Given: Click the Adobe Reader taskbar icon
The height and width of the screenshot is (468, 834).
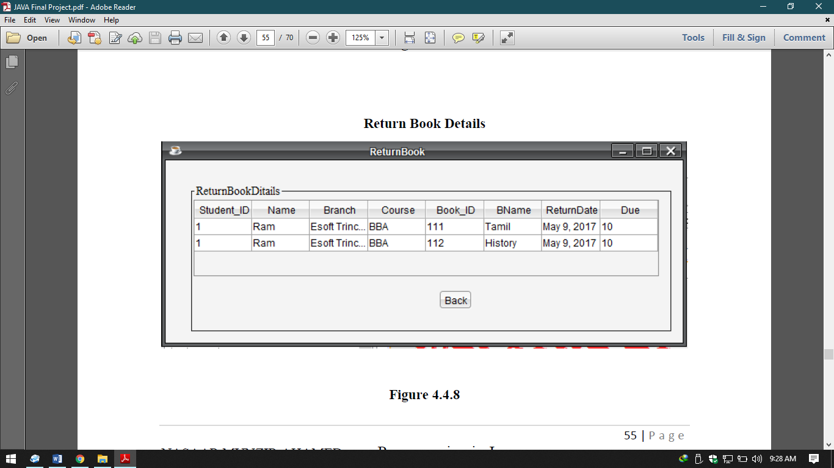Looking at the screenshot, I should pyautogui.click(x=125, y=459).
